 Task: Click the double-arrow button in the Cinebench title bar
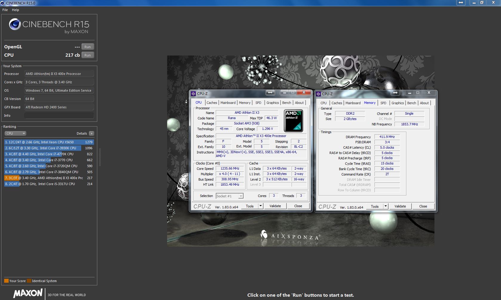(461, 3)
